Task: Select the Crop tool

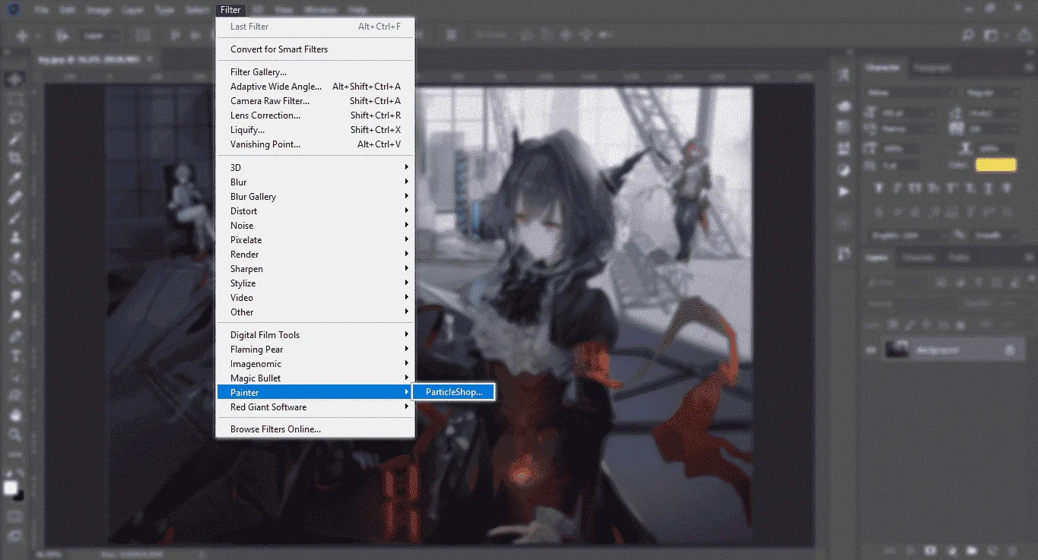Action: click(x=14, y=158)
